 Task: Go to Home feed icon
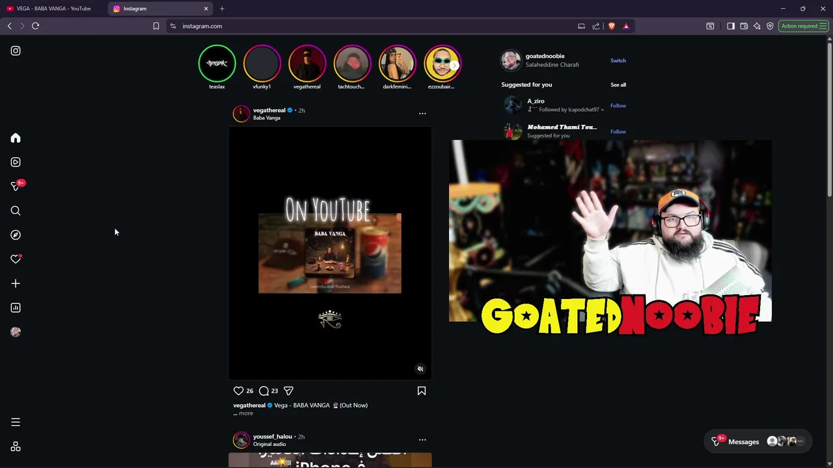click(16, 138)
